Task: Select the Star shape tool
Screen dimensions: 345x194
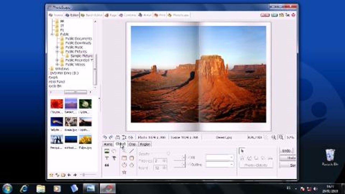Action: click(124, 172)
